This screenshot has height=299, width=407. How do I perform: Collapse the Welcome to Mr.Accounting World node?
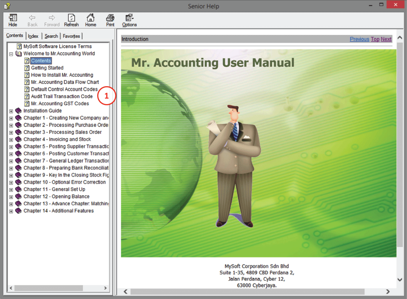[x=11, y=54]
